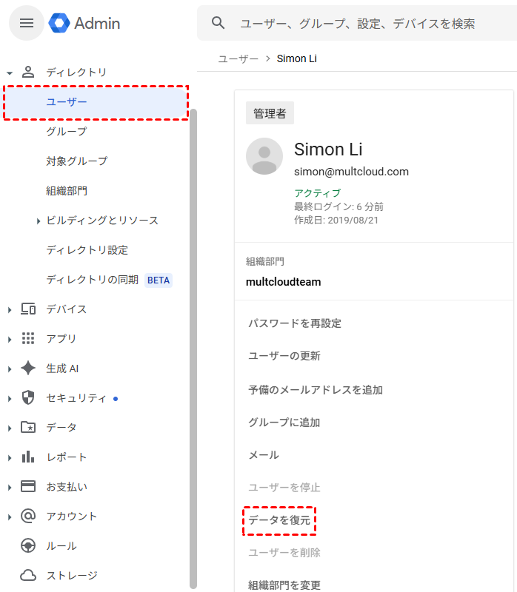Image resolution: width=517 pixels, height=592 pixels.
Task: Click the sidebar vertical scrollbar
Action: [193, 348]
